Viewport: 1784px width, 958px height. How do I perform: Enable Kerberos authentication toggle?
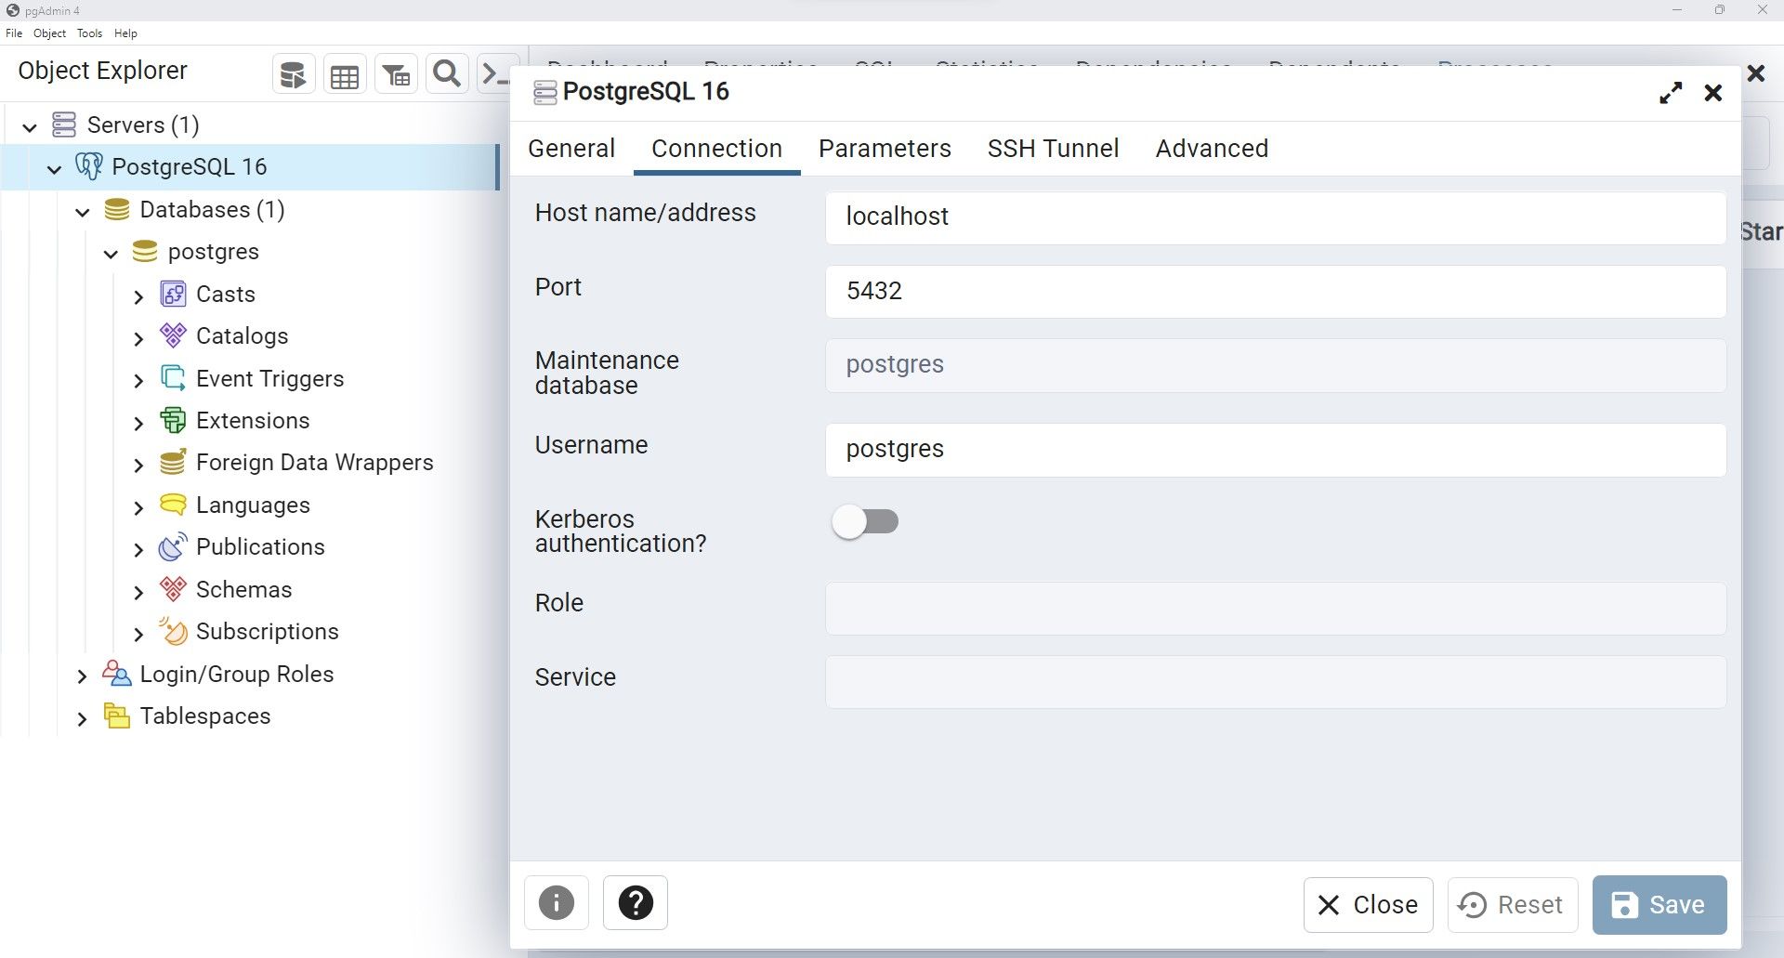[x=864, y=521]
